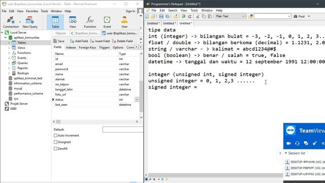Select aplikasi_kriminal_test database
325x183 pixels.
click(x=28, y=78)
